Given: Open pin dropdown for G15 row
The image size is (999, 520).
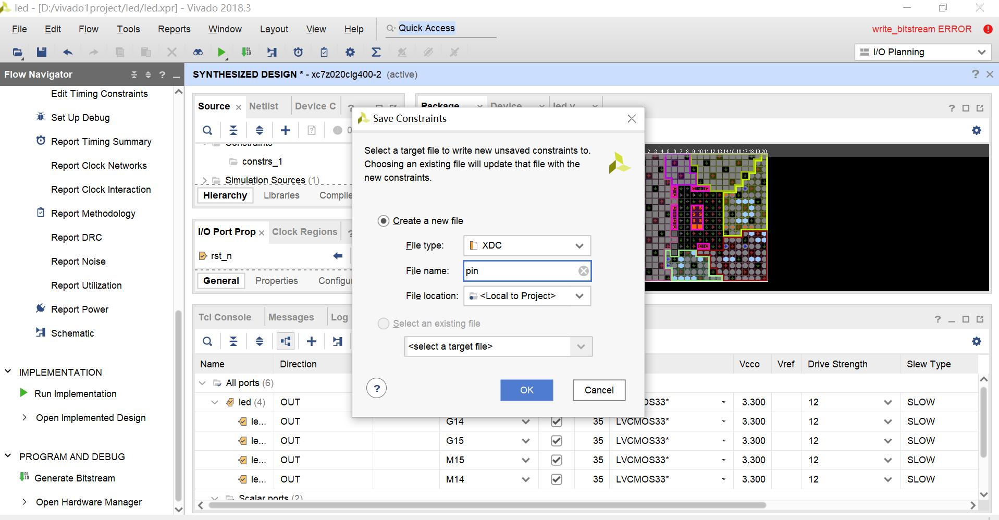Looking at the screenshot, I should pos(526,441).
